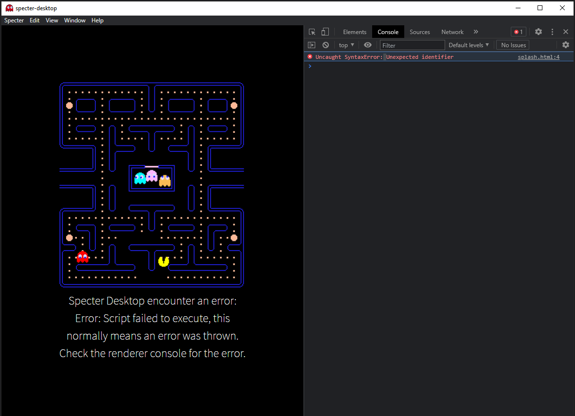Image resolution: width=575 pixels, height=416 pixels.
Task: Click the pink ghost in the pen
Action: tap(152, 176)
